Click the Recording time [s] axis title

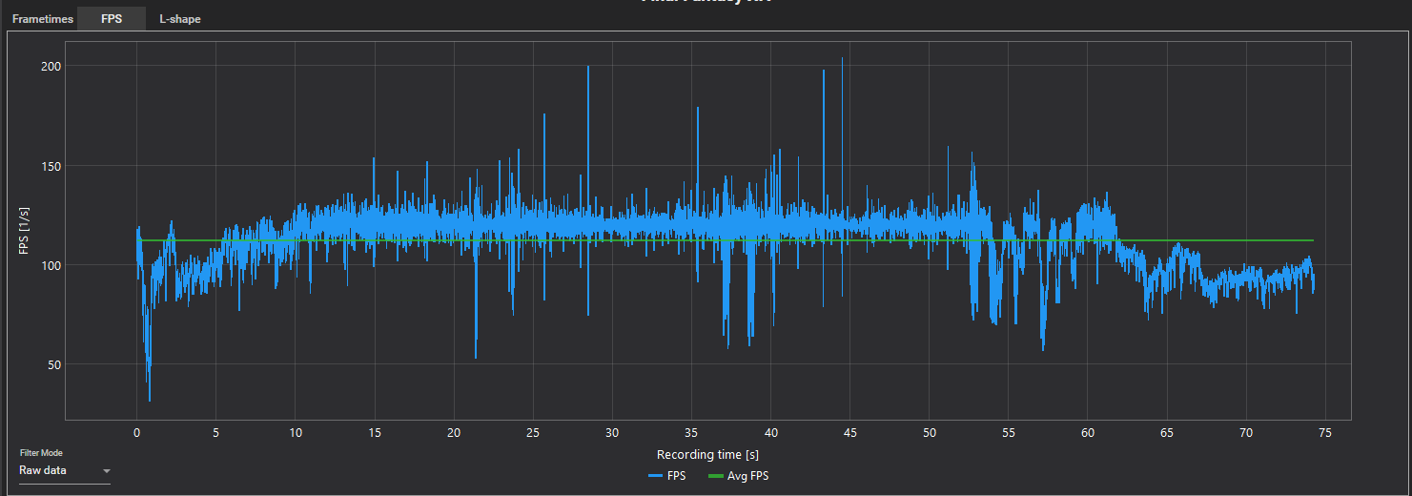click(707, 455)
